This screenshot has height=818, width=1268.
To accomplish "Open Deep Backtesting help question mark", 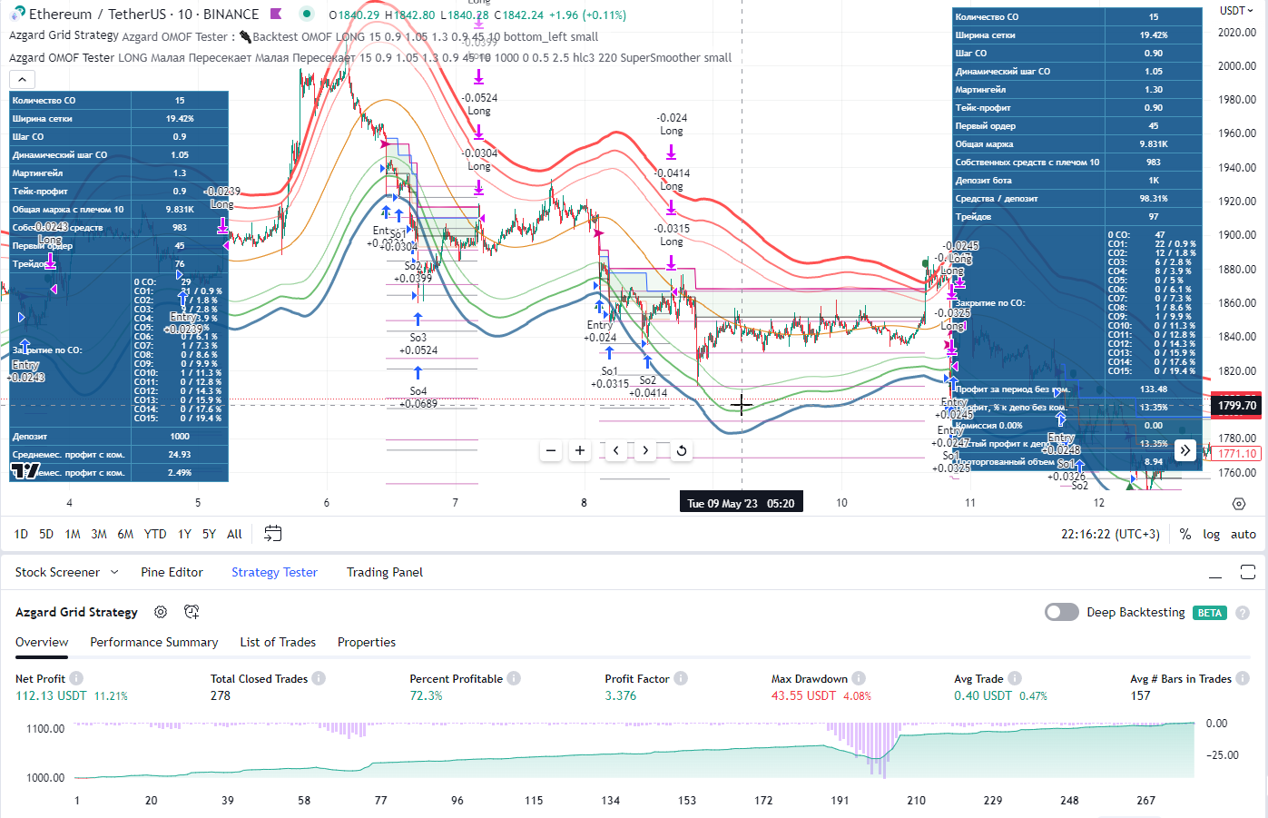I will [x=1243, y=613].
